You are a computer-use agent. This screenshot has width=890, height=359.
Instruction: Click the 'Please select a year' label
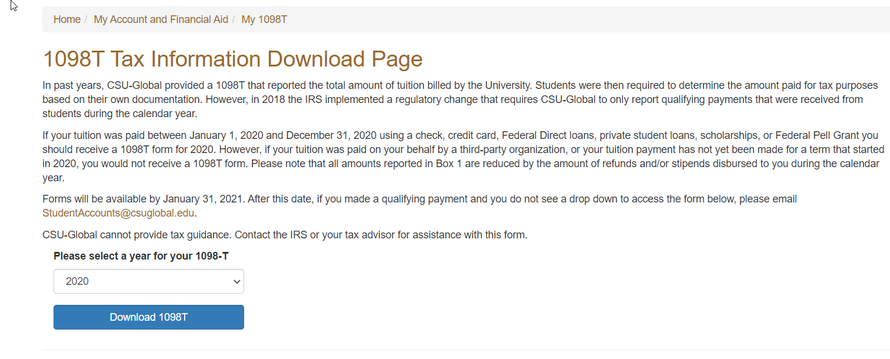click(141, 256)
